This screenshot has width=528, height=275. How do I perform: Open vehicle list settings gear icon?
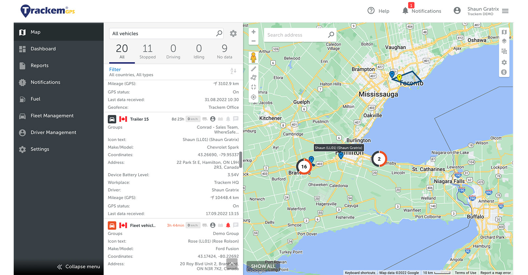pos(233,34)
